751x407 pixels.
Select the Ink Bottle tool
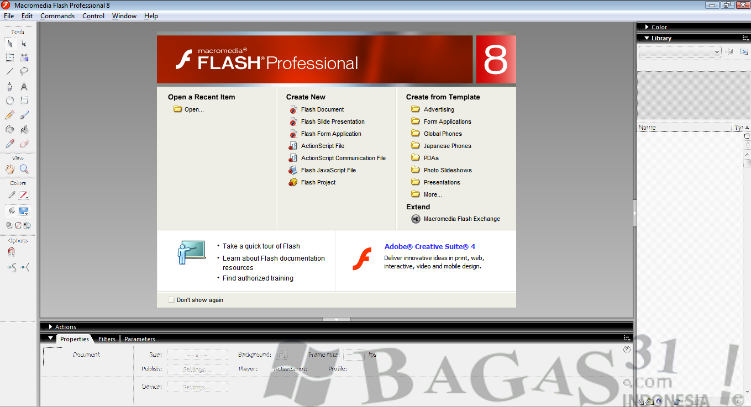(x=10, y=129)
